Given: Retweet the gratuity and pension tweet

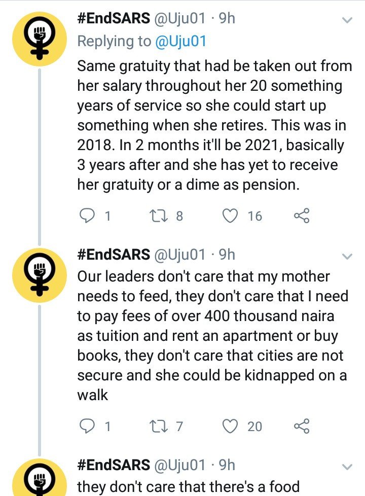Looking at the screenshot, I should (157, 216).
